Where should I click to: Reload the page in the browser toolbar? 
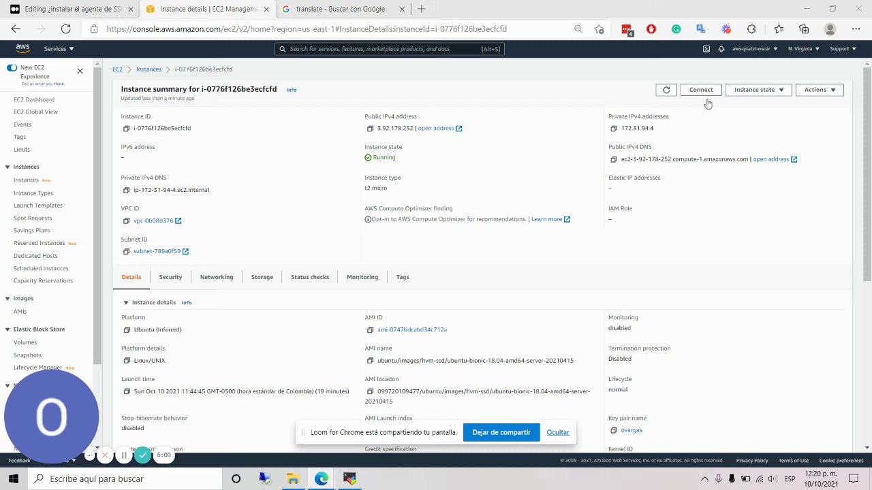[x=65, y=29]
